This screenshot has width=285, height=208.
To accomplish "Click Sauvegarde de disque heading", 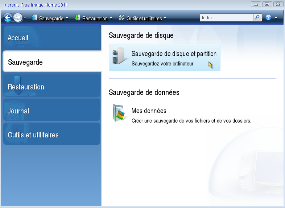I will pos(141,35).
